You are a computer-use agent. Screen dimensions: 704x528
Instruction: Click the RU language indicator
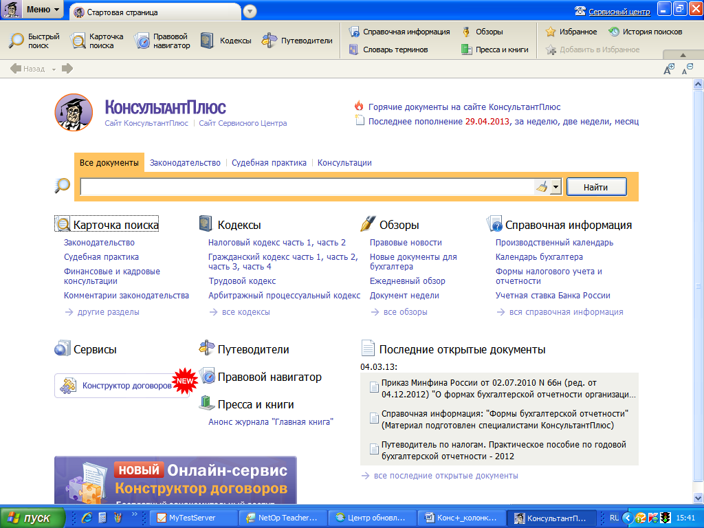pos(614,518)
